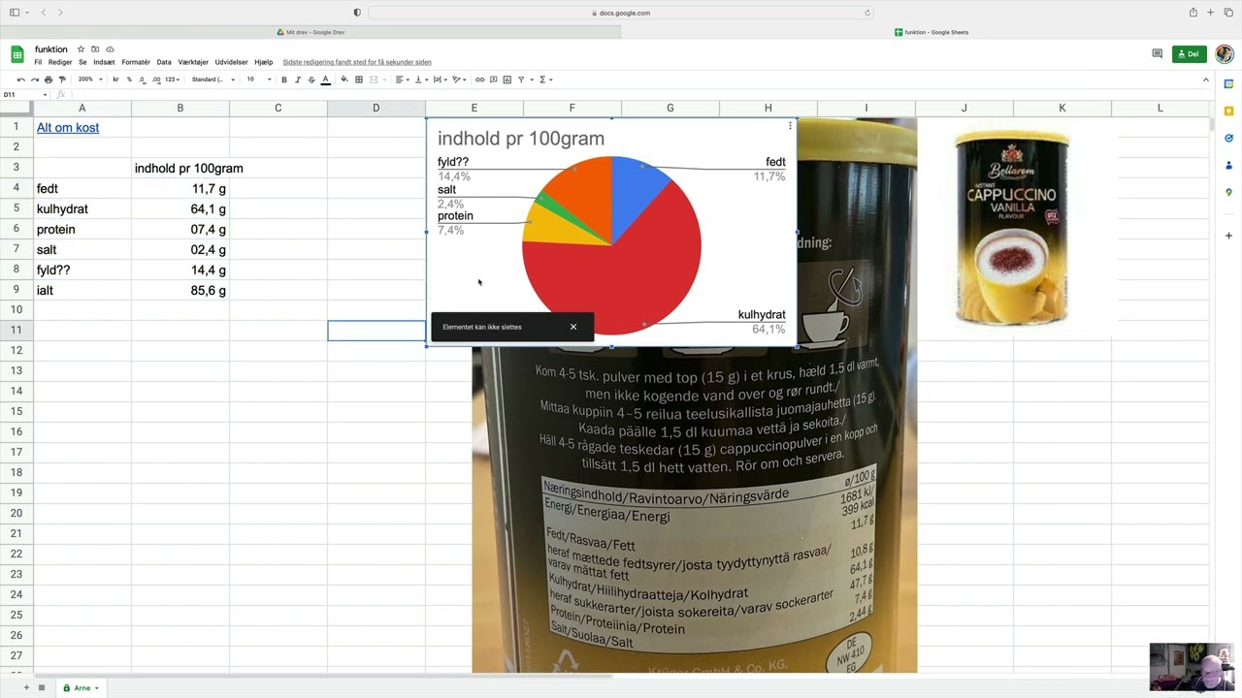Open the text color picker
1242x698 pixels.
325,79
